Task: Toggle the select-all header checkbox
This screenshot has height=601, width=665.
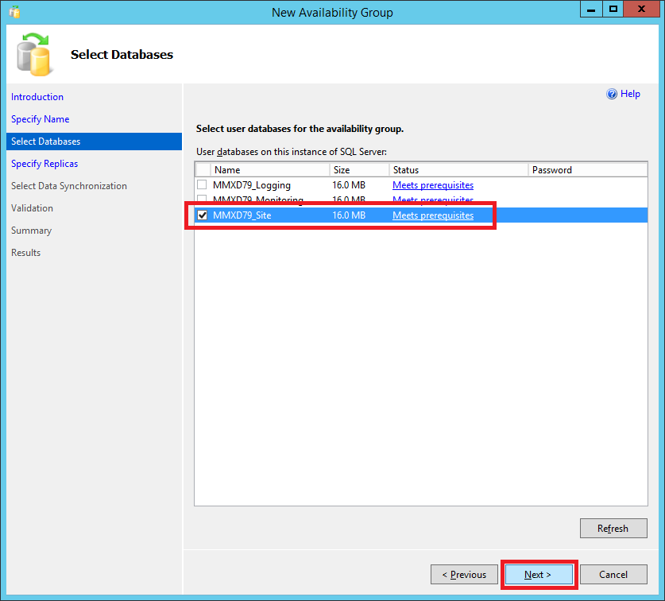Action: coord(203,169)
